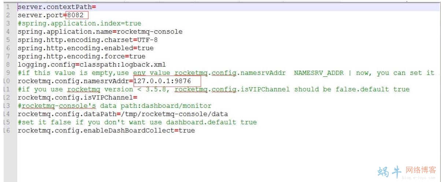The height and width of the screenshot is (182, 441).
Task: Click the line "rocketmq.config.enableDashBoardCollect=true"
Action: click(106, 130)
